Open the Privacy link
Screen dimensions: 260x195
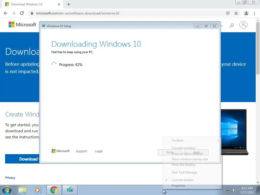[10, 177]
